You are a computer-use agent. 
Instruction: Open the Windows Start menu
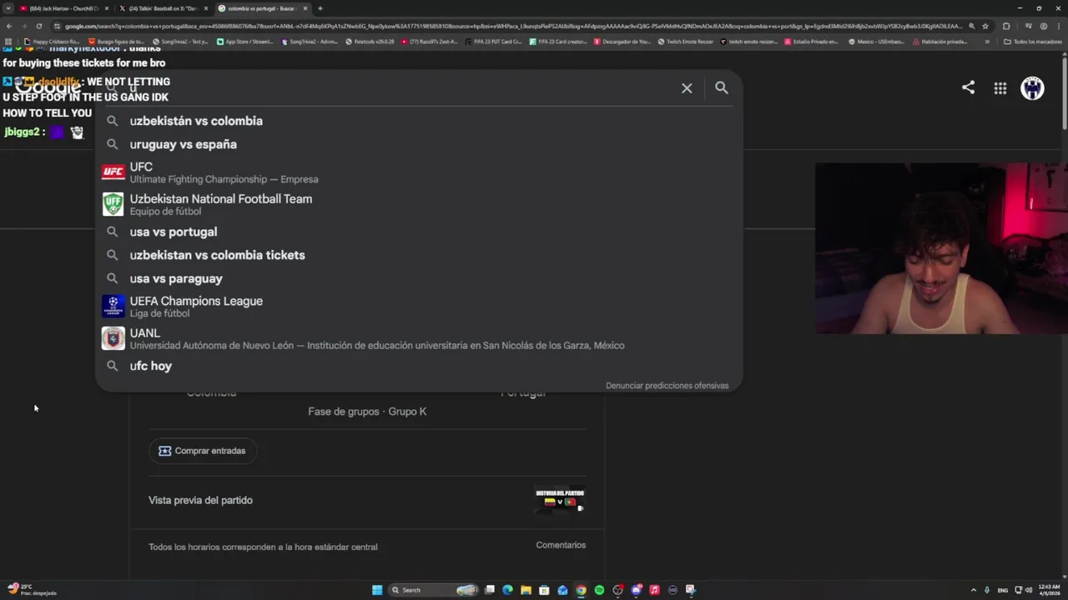[377, 590]
